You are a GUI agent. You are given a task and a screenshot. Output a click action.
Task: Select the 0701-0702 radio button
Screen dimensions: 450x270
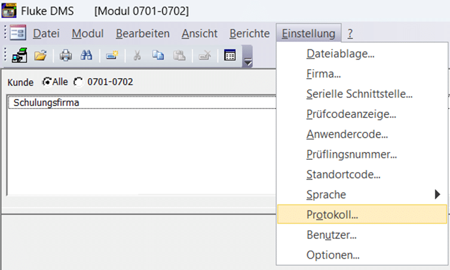coord(78,82)
